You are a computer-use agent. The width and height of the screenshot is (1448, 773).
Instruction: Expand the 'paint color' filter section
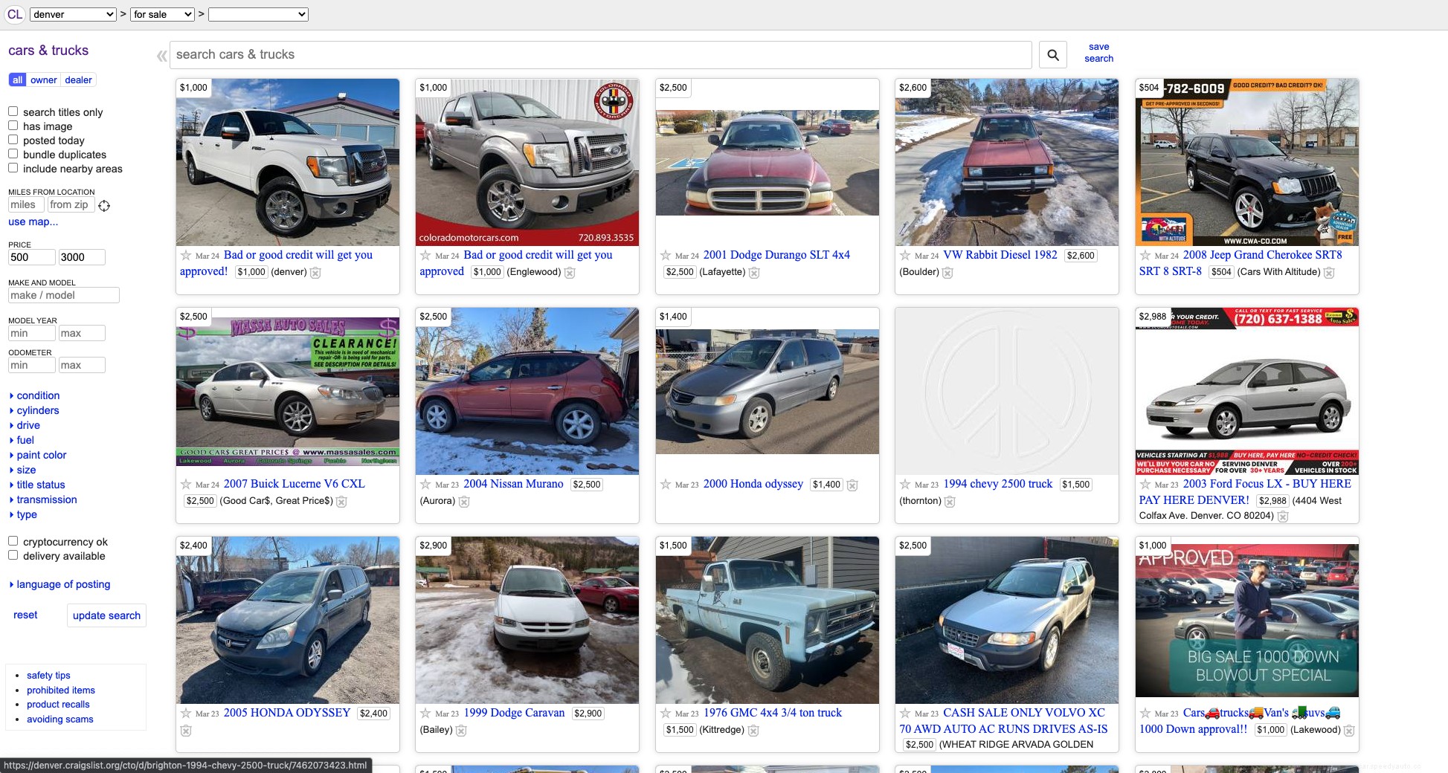[x=41, y=455]
